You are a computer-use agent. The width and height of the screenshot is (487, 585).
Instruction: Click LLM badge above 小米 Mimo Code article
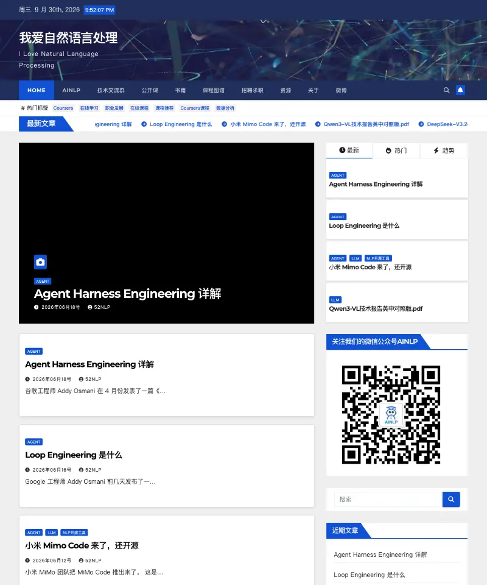coord(51,533)
